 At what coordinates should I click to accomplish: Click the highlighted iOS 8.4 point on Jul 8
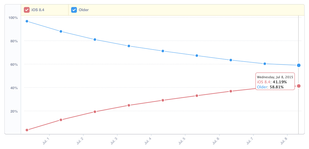299,86
